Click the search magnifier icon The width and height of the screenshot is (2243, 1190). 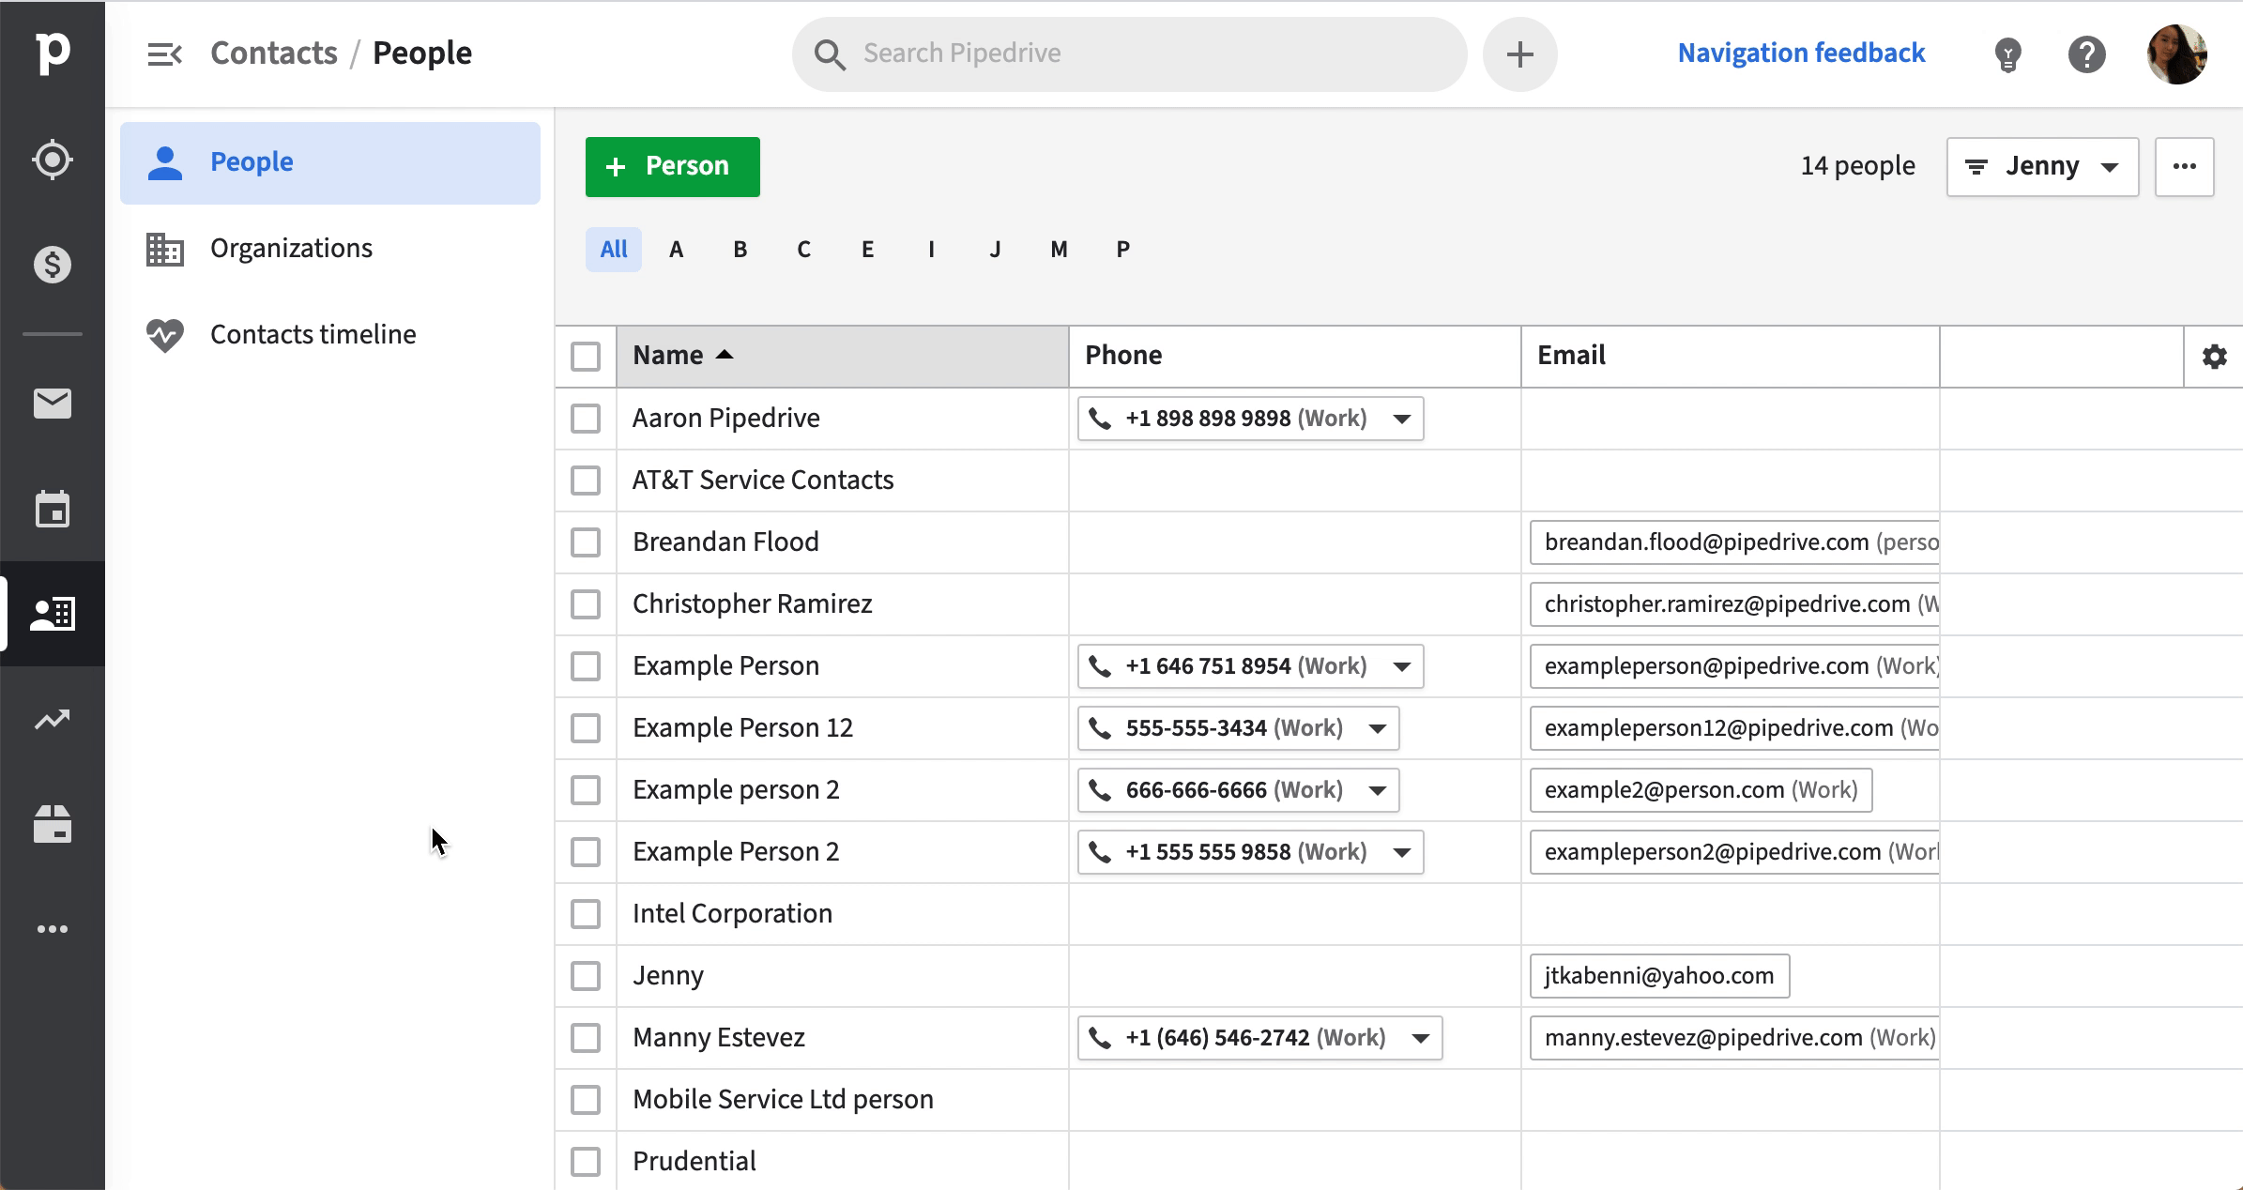click(830, 54)
